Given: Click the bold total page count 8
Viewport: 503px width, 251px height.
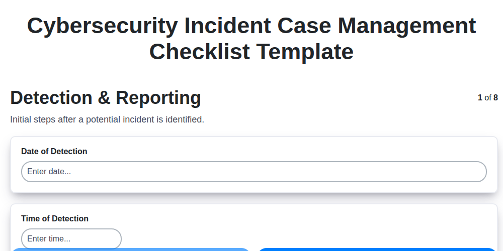Looking at the screenshot, I should coord(495,98).
